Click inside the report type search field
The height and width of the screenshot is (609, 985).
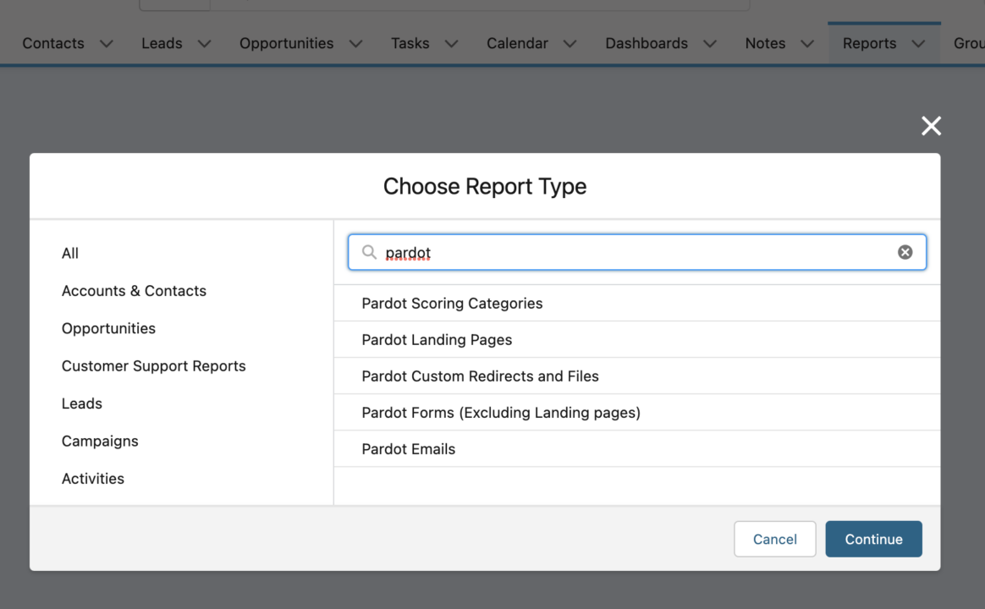592,252
